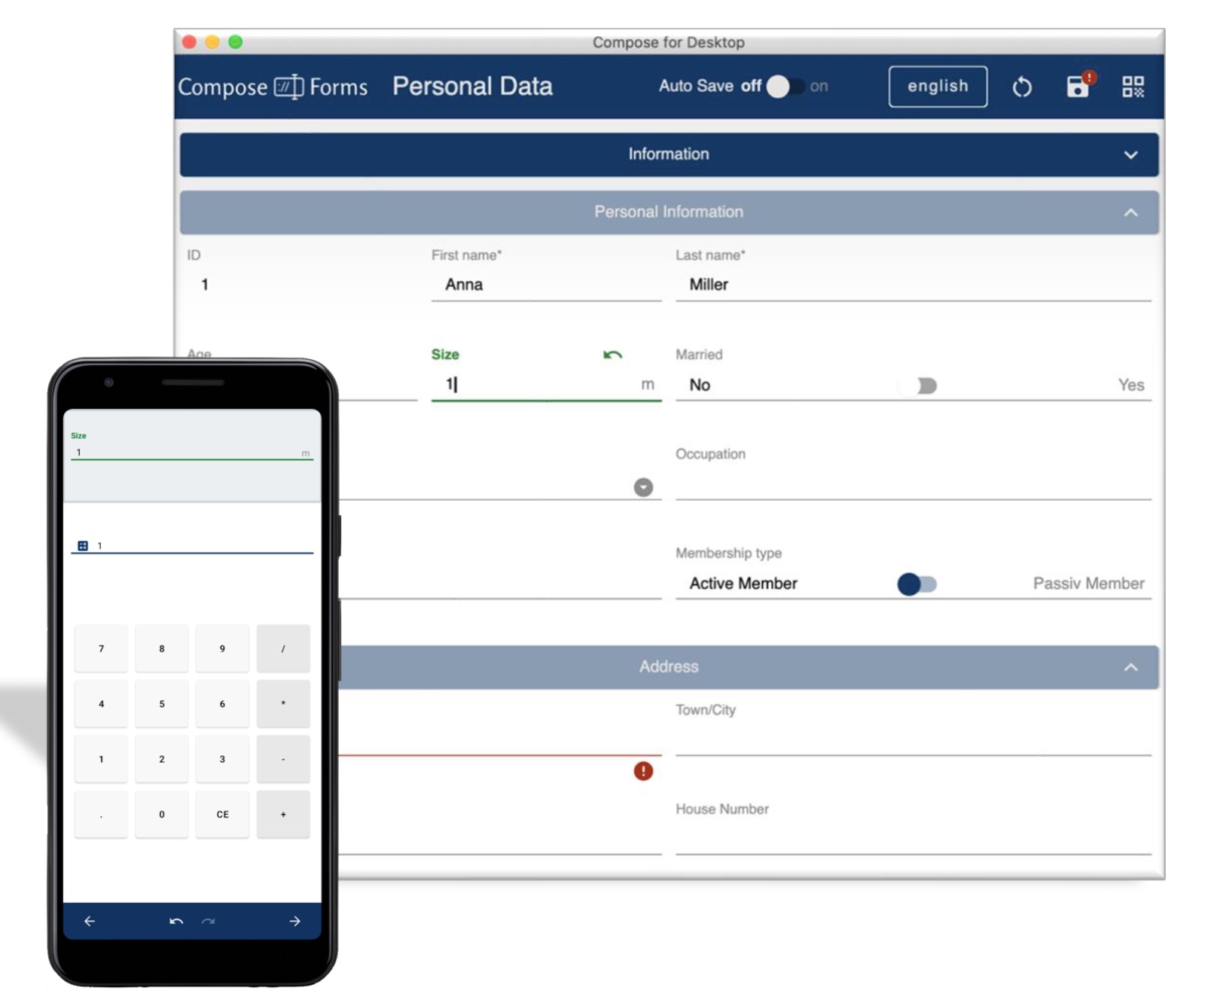Click the Occupation input field
The image size is (1211, 1003).
913,484
